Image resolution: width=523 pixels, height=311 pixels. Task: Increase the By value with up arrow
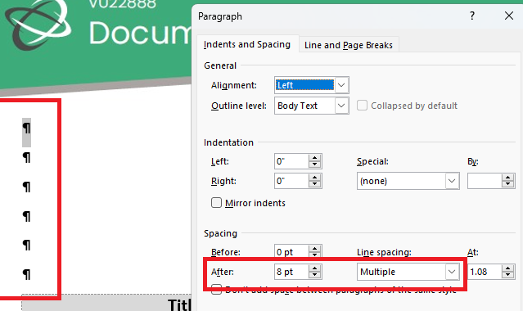pos(507,178)
